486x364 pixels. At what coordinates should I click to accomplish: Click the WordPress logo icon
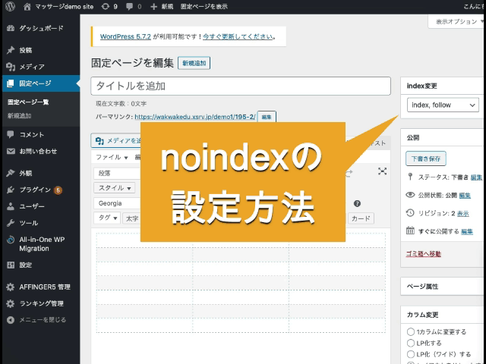(9, 6)
